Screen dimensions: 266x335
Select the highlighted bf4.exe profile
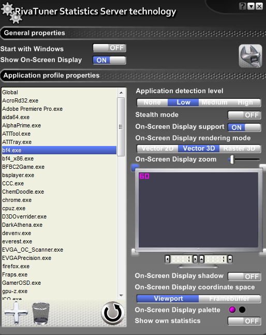pos(59,150)
